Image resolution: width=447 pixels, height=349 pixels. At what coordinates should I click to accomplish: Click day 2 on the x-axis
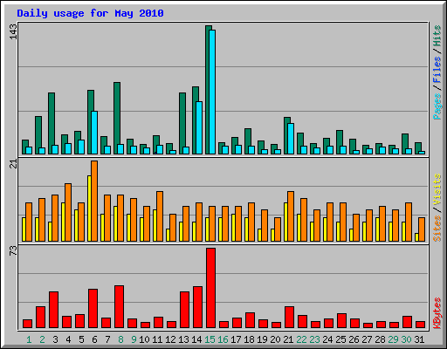(x=42, y=339)
